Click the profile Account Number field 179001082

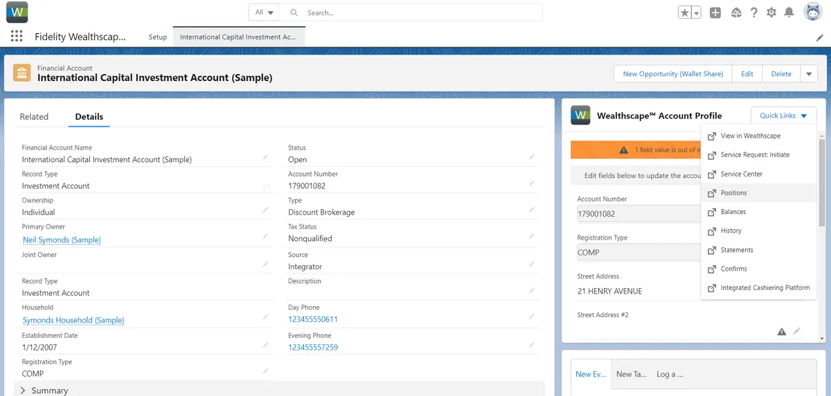[x=638, y=214]
